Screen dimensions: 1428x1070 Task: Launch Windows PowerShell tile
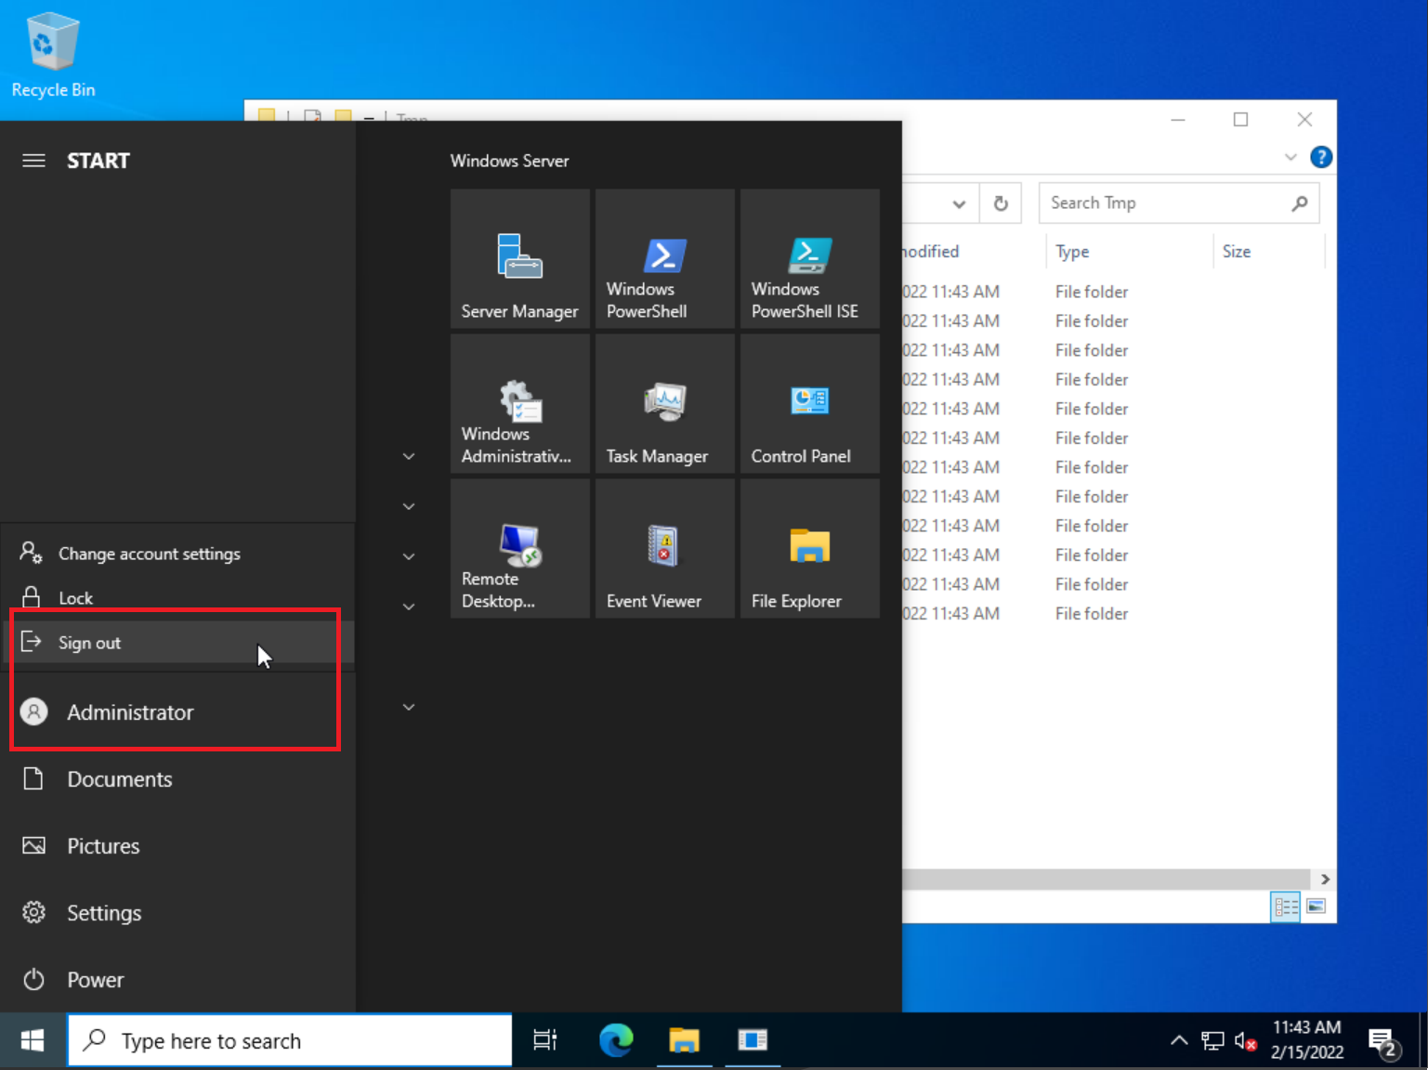pyautogui.click(x=665, y=258)
